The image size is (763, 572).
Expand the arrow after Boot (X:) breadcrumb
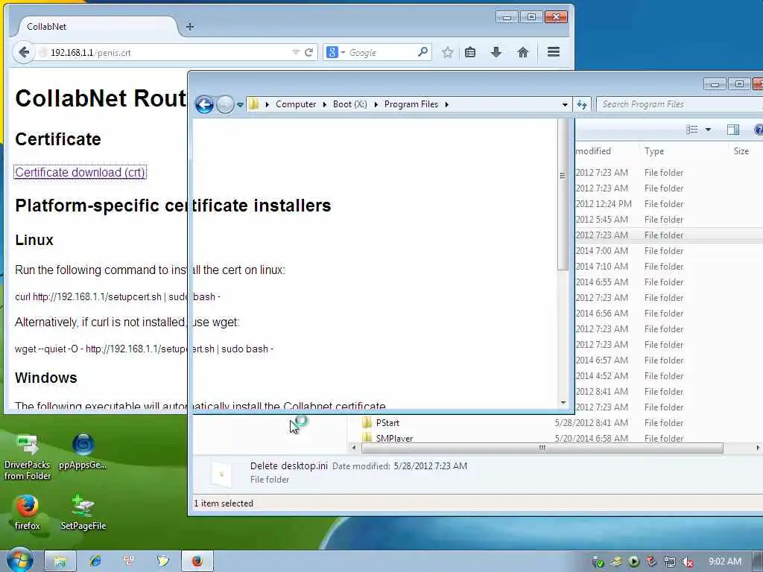point(376,104)
